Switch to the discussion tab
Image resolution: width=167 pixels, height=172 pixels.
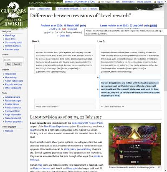[x=45, y=9]
